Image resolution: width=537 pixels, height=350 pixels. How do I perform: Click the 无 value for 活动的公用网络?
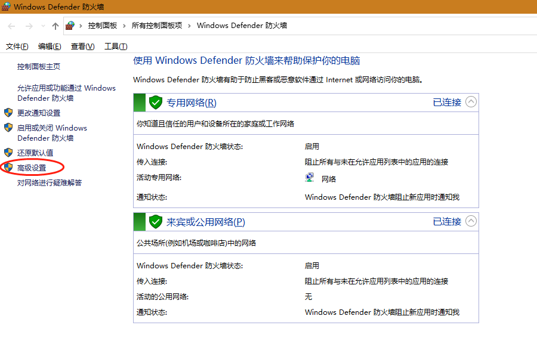click(x=308, y=296)
